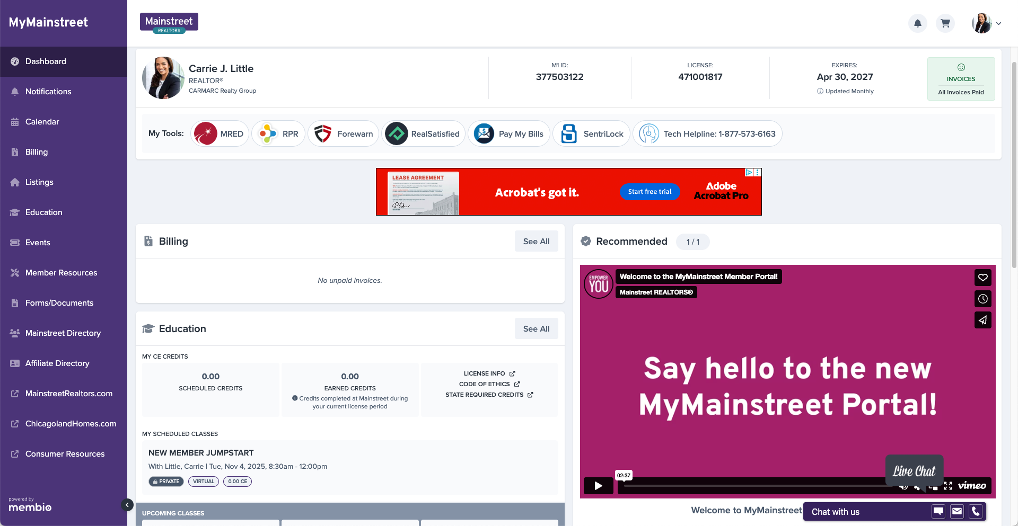This screenshot has width=1018, height=526.
Task: Click the Recommended 1 / 1 counter
Action: [x=692, y=242]
